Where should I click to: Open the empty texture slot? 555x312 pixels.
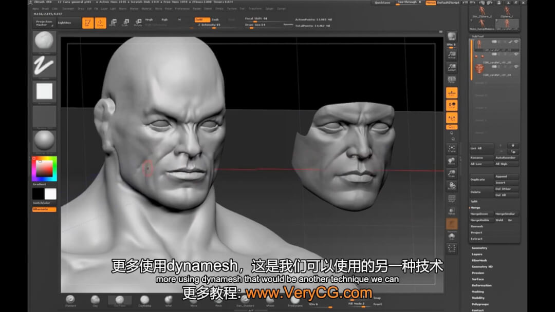44,116
